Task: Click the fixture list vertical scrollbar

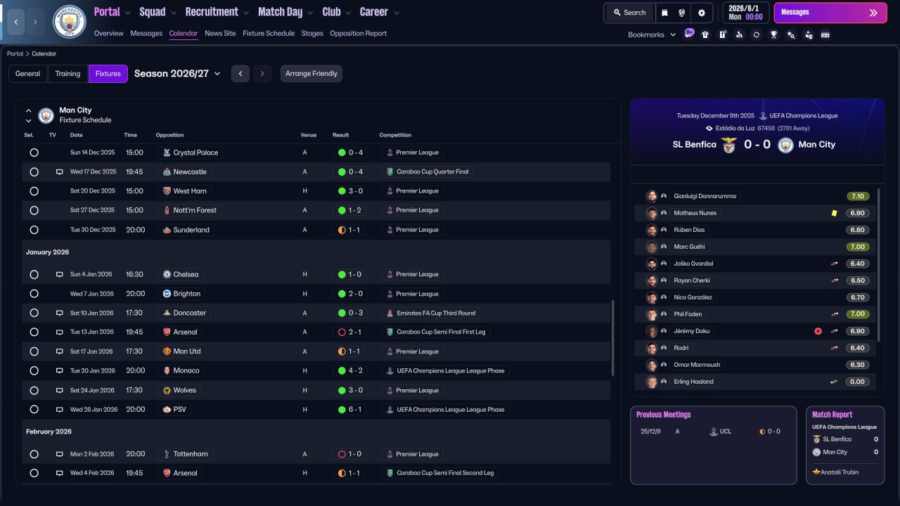Action: click(613, 338)
